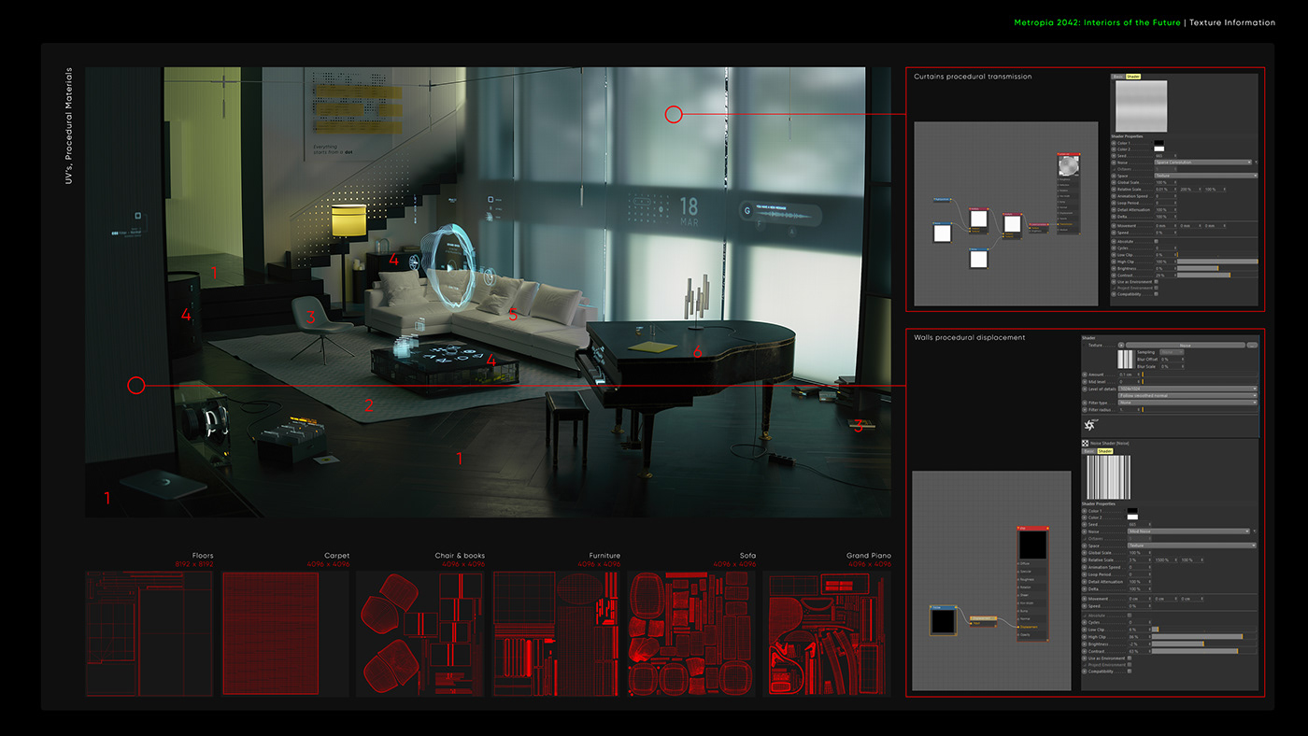1308x736 pixels.
Task: Select the Color Correction node in the curtains graph
Action: coord(1039,223)
